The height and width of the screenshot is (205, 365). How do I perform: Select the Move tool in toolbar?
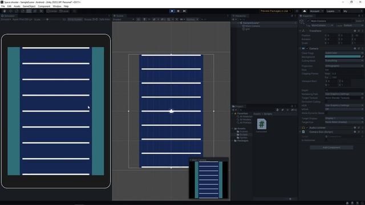11,11
